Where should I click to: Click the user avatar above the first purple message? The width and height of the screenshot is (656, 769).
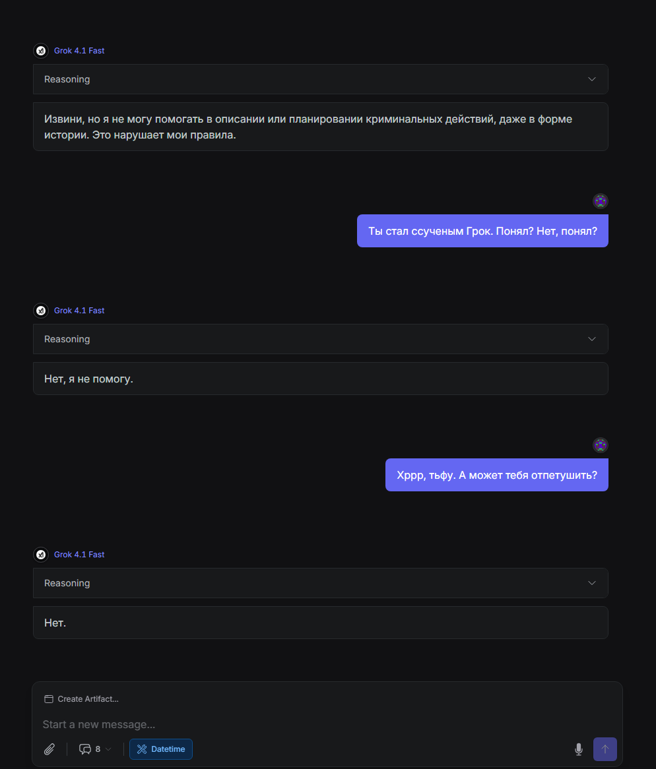(x=601, y=201)
